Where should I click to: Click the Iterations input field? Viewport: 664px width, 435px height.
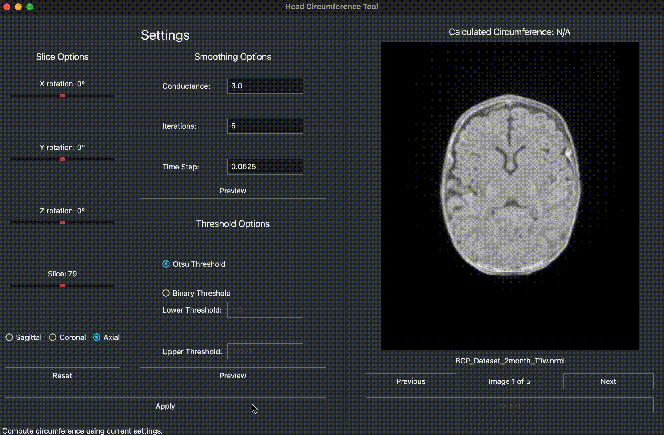click(265, 126)
